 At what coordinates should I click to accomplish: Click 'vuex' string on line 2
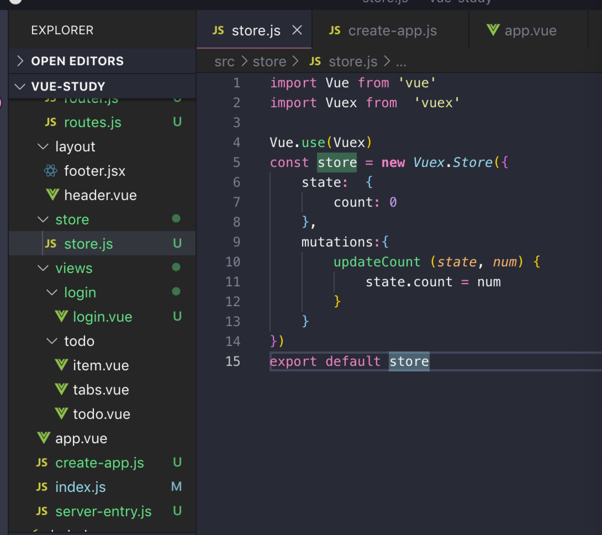click(x=437, y=103)
